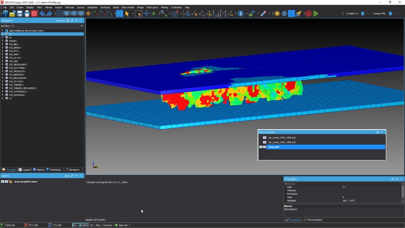Click the eye Visibility display icon
Image resolution: width=405 pixels, height=228 pixels.
pyautogui.click(x=252, y=14)
